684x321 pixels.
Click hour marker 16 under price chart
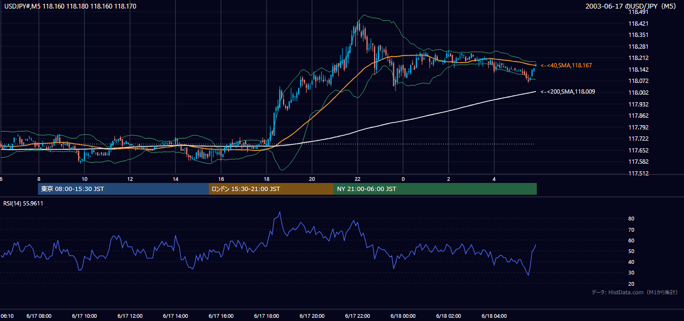pos(221,179)
